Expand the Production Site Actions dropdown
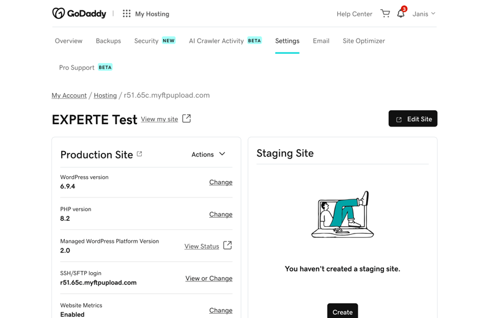Screen dimensions: 489x318 click(x=208, y=154)
